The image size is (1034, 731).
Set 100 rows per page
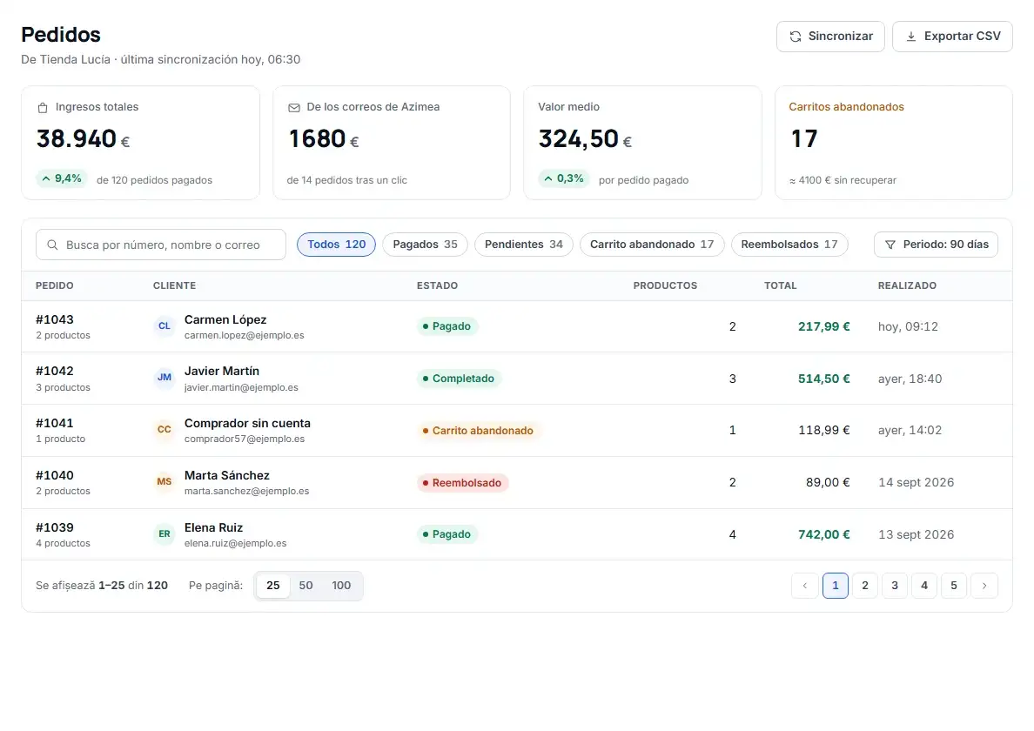tap(341, 586)
